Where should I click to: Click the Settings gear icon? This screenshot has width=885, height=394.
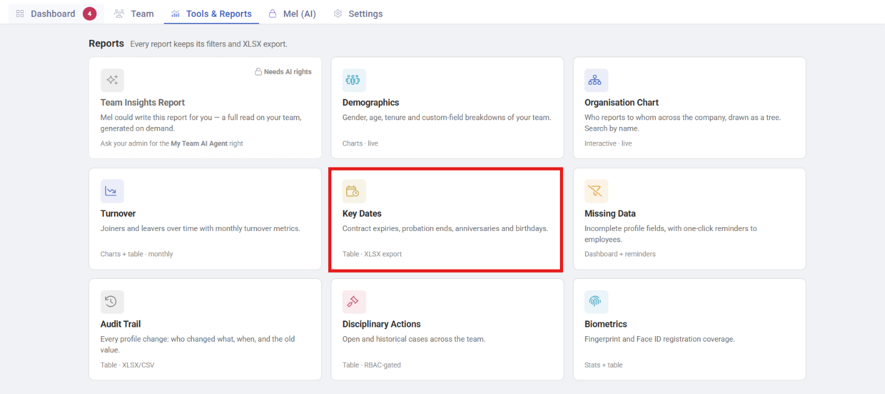[x=338, y=14]
